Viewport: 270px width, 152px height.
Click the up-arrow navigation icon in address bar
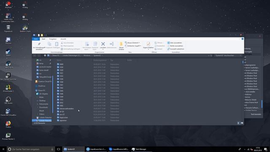(45, 55)
